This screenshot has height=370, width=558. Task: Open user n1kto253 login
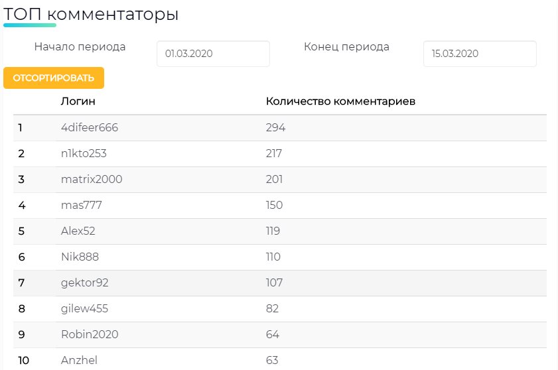tap(84, 153)
